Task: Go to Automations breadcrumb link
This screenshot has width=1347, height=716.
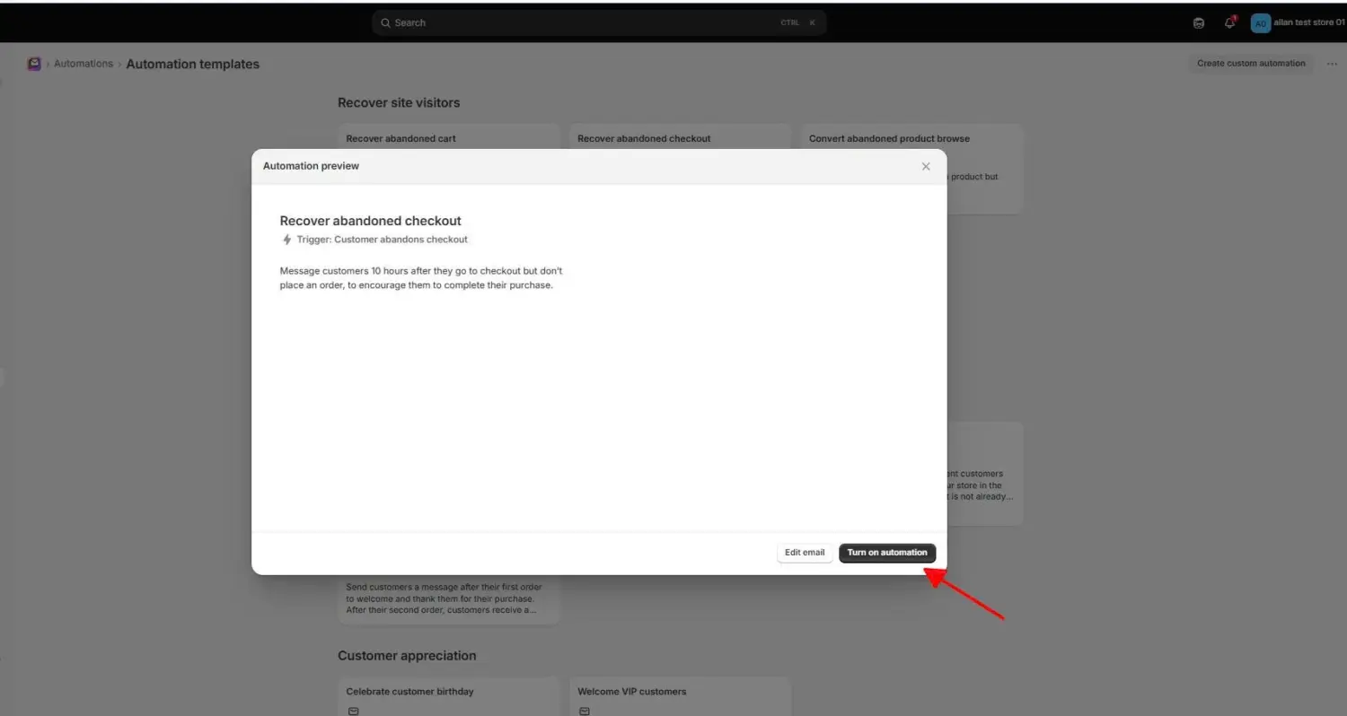Action: [x=84, y=64]
